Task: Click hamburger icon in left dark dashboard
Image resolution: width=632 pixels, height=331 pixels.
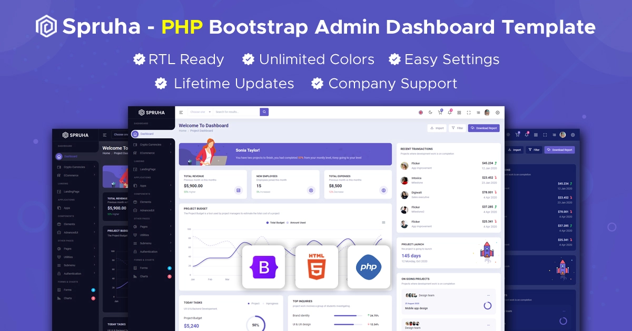Action: click(x=105, y=135)
